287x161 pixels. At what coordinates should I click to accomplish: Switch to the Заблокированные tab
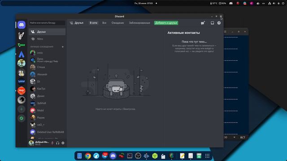click(139, 23)
